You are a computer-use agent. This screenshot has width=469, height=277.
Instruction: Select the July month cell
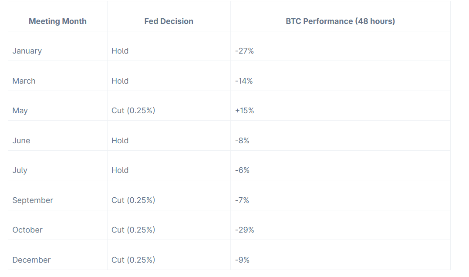[x=20, y=170]
